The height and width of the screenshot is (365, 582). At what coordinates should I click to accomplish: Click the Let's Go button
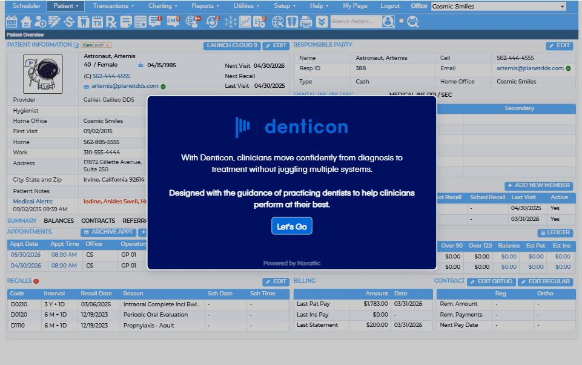tap(292, 226)
